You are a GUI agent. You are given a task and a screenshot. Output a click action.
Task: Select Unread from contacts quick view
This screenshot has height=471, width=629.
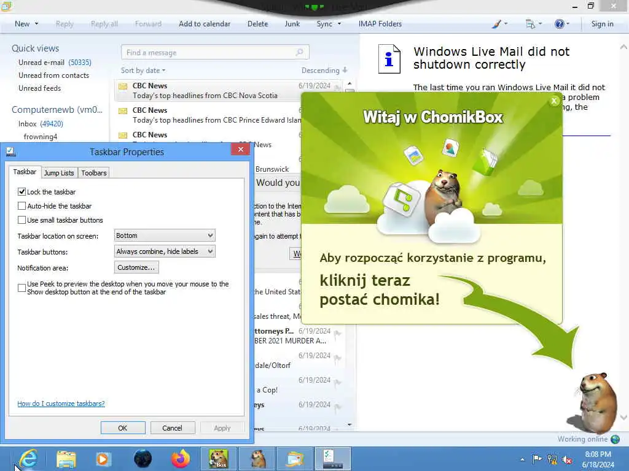pyautogui.click(x=54, y=75)
